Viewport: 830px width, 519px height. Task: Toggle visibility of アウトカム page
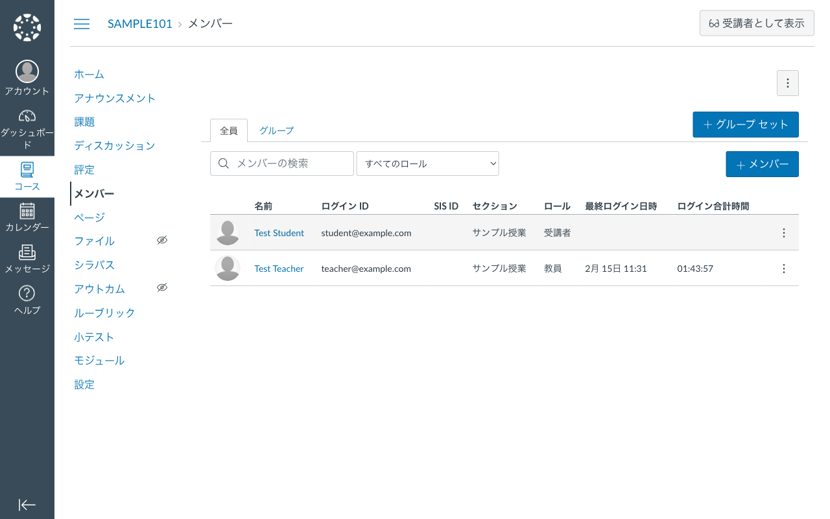pos(162,287)
